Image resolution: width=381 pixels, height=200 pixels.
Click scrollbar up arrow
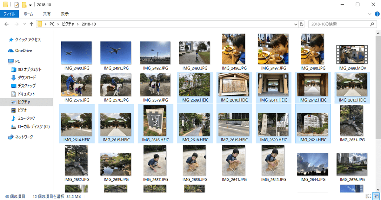(x=378, y=33)
